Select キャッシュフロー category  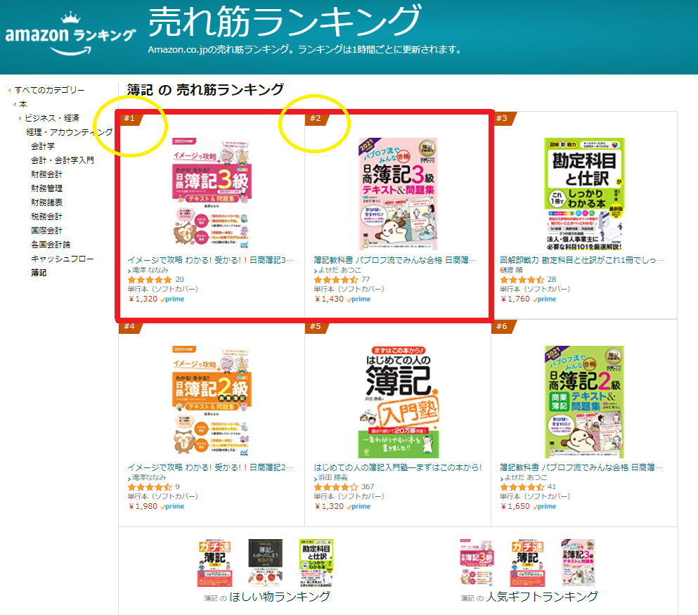pos(63,259)
